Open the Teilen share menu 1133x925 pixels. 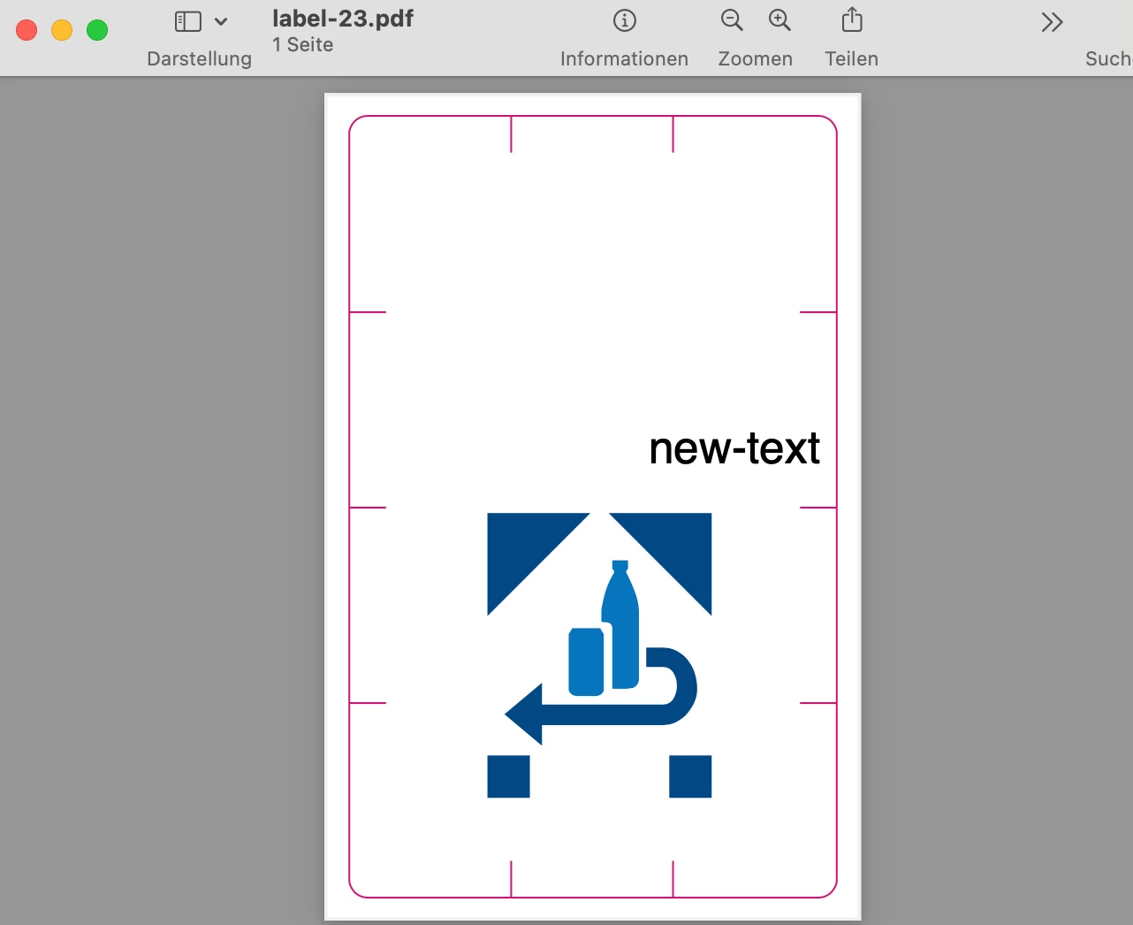coord(852,19)
